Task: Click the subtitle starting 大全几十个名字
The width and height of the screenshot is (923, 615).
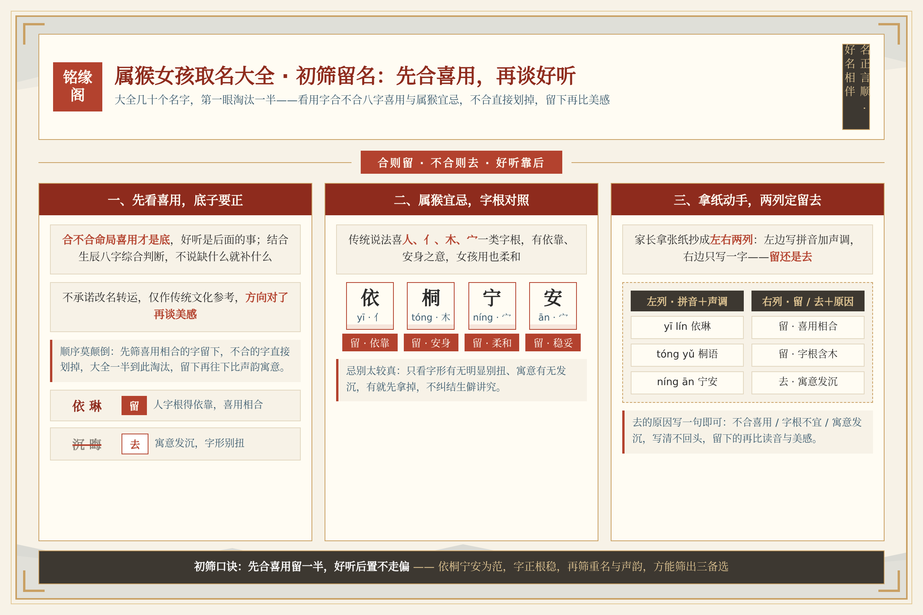Action: (362, 100)
